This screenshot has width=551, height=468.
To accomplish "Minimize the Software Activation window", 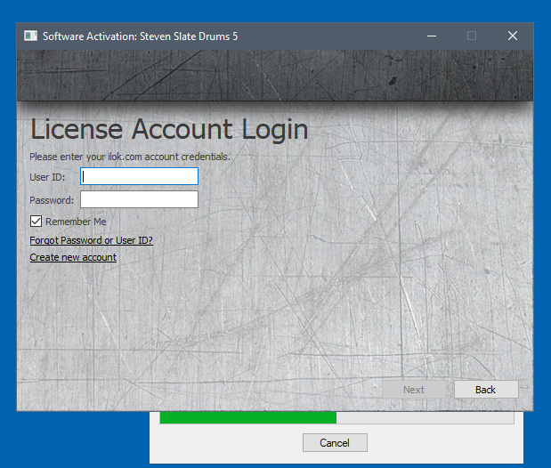I will click(x=432, y=36).
